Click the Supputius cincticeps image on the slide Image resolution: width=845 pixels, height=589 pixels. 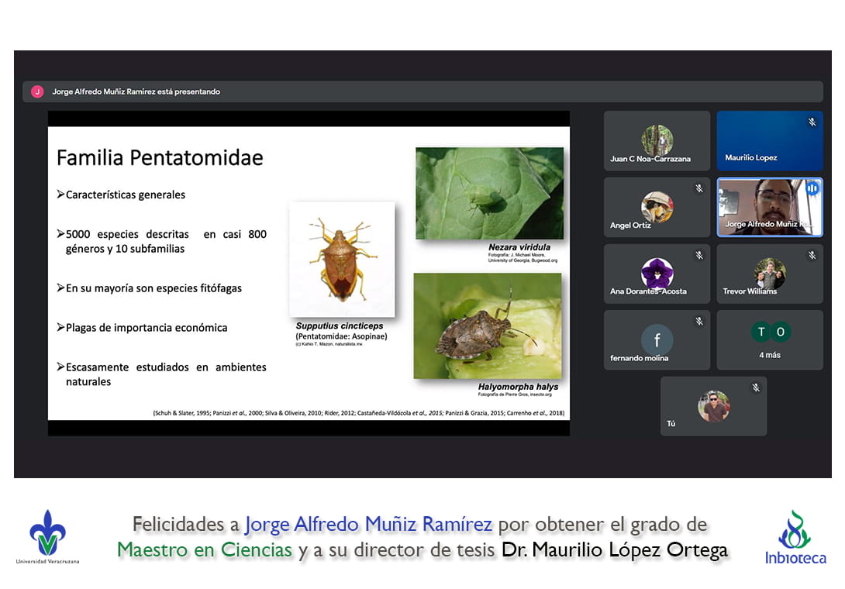(x=342, y=260)
